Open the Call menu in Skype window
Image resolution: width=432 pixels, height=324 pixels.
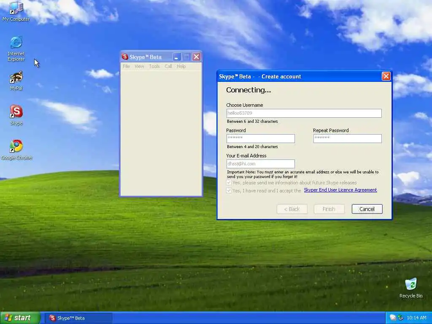(168, 66)
